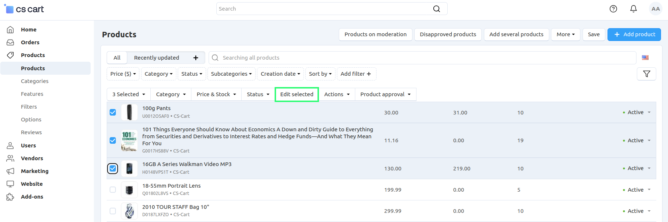Open the Subcategories filter dropdown
Image resolution: width=668 pixels, height=222 pixels.
tap(231, 74)
